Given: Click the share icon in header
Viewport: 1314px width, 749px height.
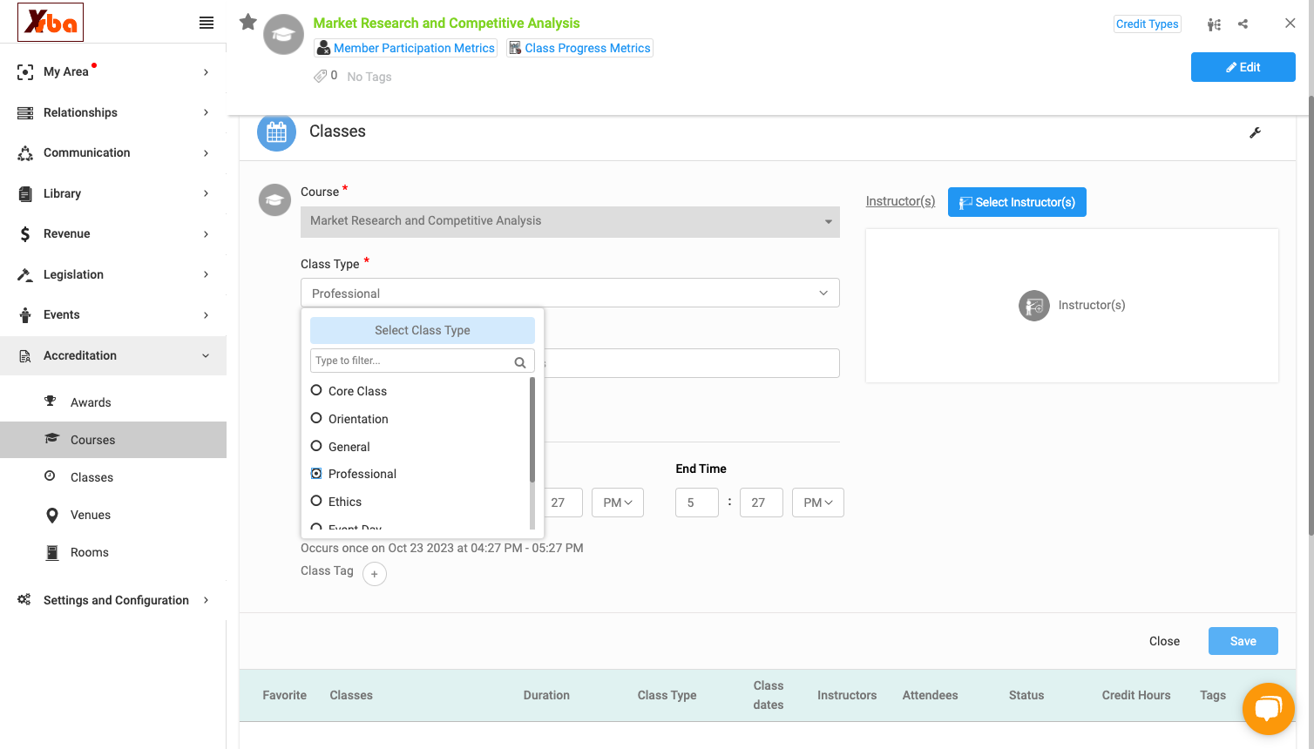Looking at the screenshot, I should (1243, 24).
